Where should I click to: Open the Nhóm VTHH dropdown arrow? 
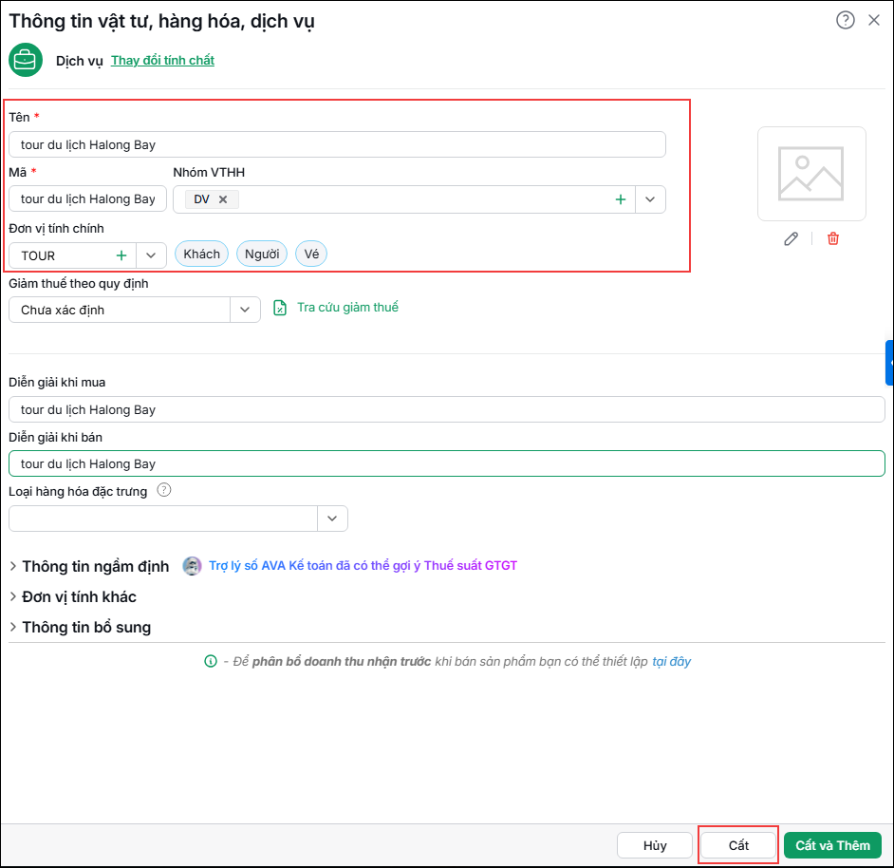pos(650,199)
